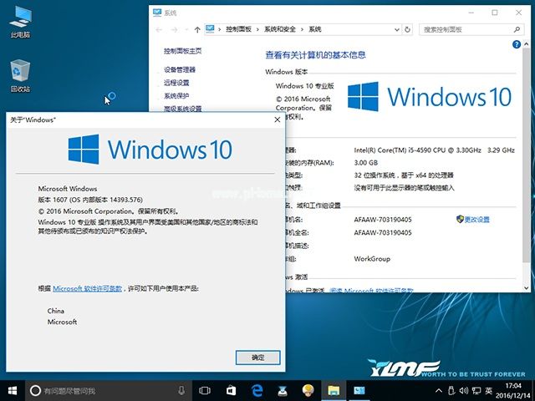Open Task View from the taskbar

204,391
